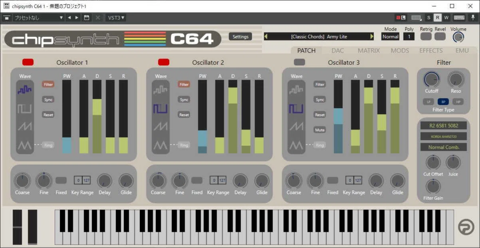Click the host W automation write button
This screenshot has height=248, width=480.
point(446,18)
